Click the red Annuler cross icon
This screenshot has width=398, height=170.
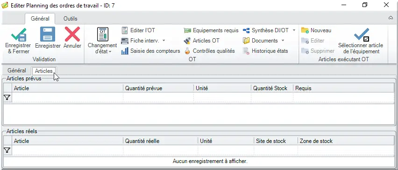click(x=72, y=34)
